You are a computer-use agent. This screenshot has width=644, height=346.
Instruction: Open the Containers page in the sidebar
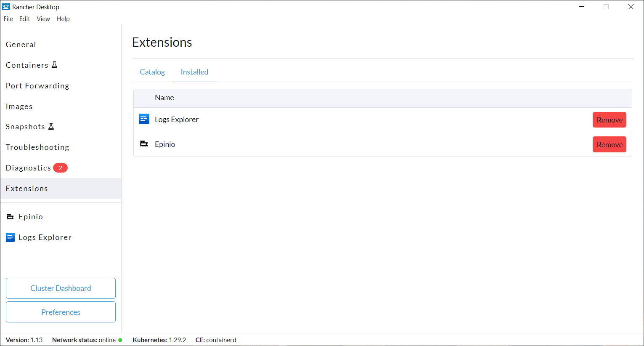[x=61, y=65]
